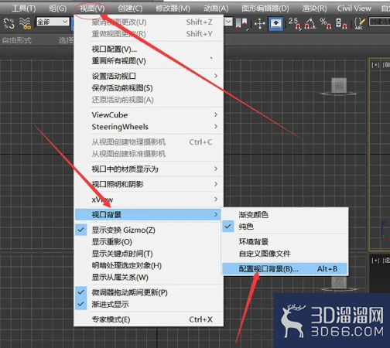Image resolution: width=390 pixels, height=348 pixels.
Task: Click the Bind to Space Warp icon
Action: pos(25,23)
